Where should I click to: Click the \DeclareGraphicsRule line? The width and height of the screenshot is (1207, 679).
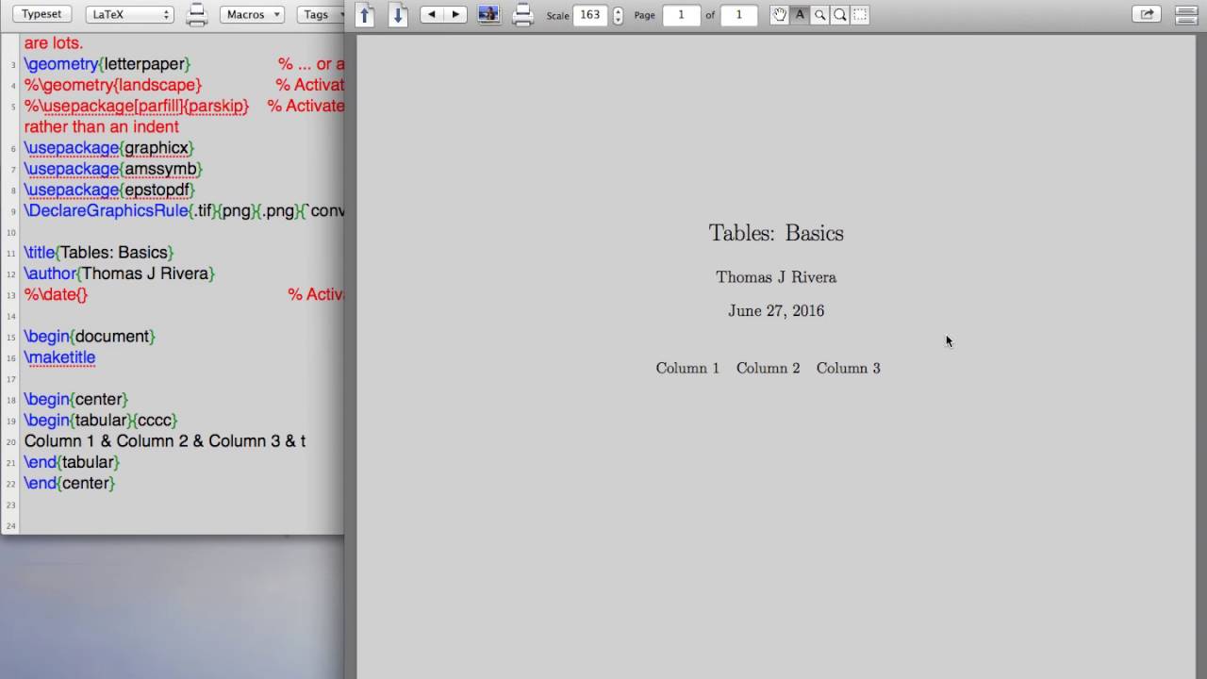185,210
